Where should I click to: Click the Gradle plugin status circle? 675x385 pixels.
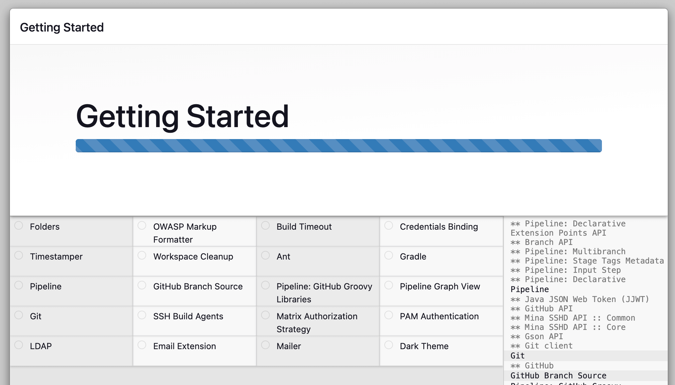[389, 256]
